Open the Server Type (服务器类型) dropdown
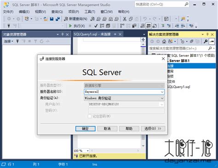The height and width of the screenshot is (168, 218). (x=162, y=85)
